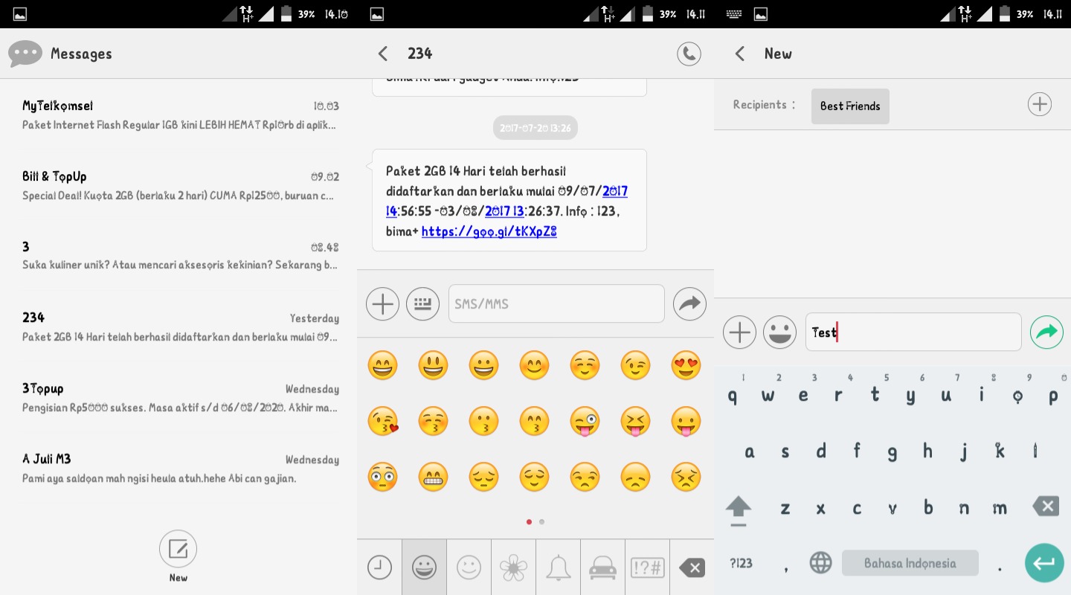Open the flower nature emoji tab
This screenshot has height=595, width=1071.
513,567
